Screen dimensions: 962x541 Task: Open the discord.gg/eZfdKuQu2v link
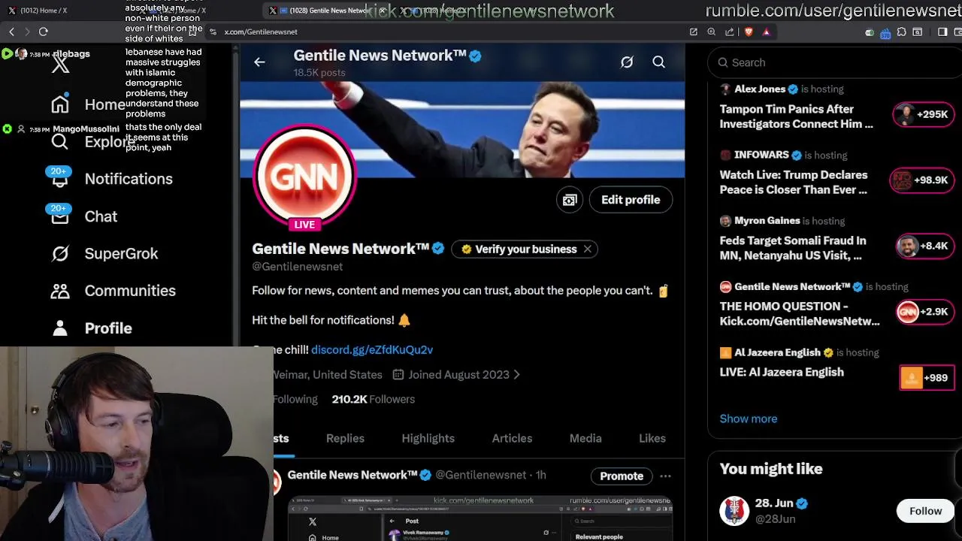coord(372,349)
